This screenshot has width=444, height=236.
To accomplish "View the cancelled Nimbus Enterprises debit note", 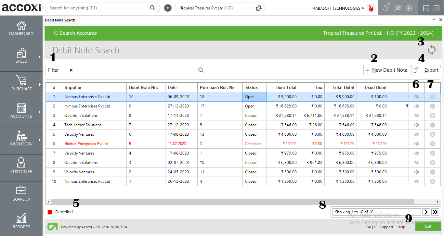I will tap(416, 143).
